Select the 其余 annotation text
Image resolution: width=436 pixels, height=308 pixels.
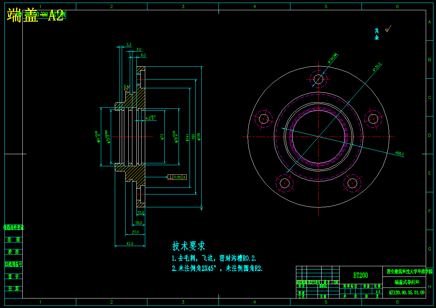(x=377, y=34)
